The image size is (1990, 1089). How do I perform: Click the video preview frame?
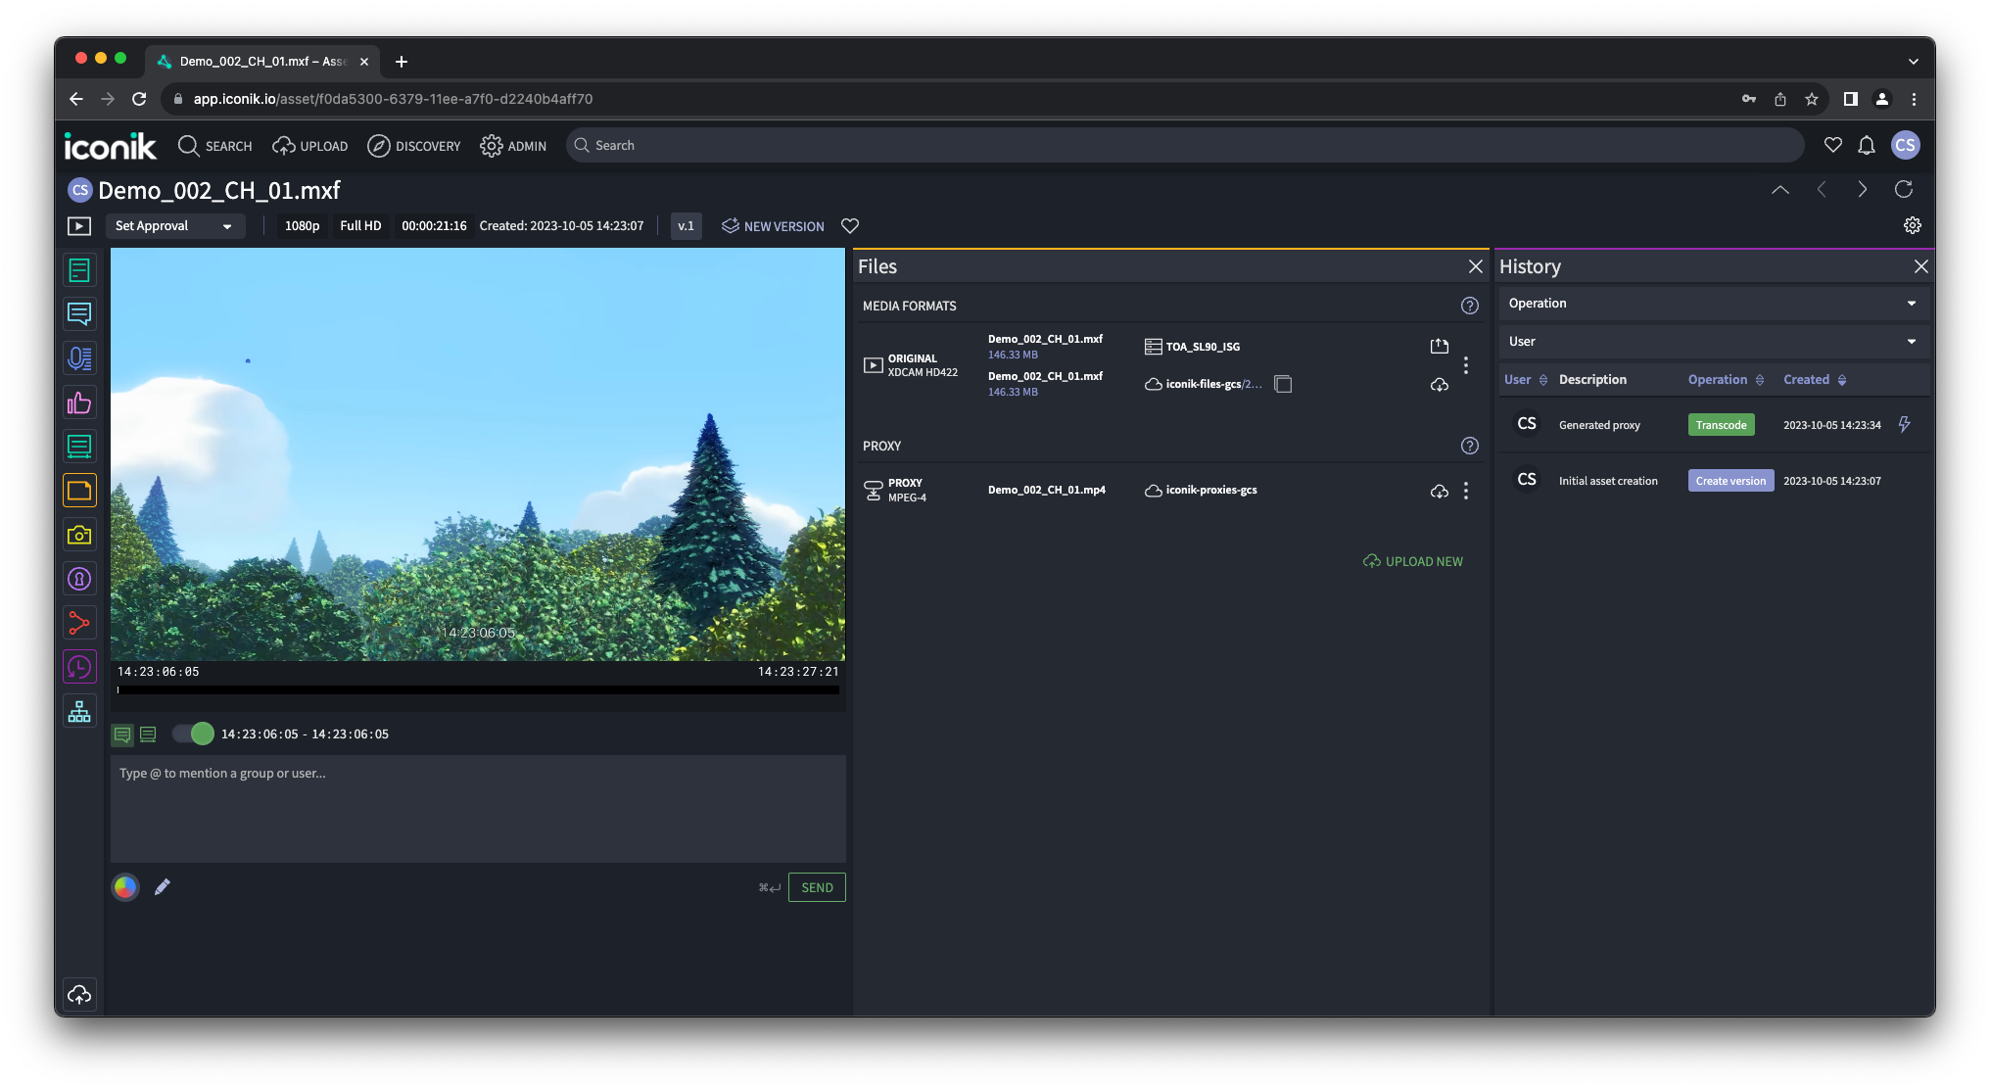[478, 454]
